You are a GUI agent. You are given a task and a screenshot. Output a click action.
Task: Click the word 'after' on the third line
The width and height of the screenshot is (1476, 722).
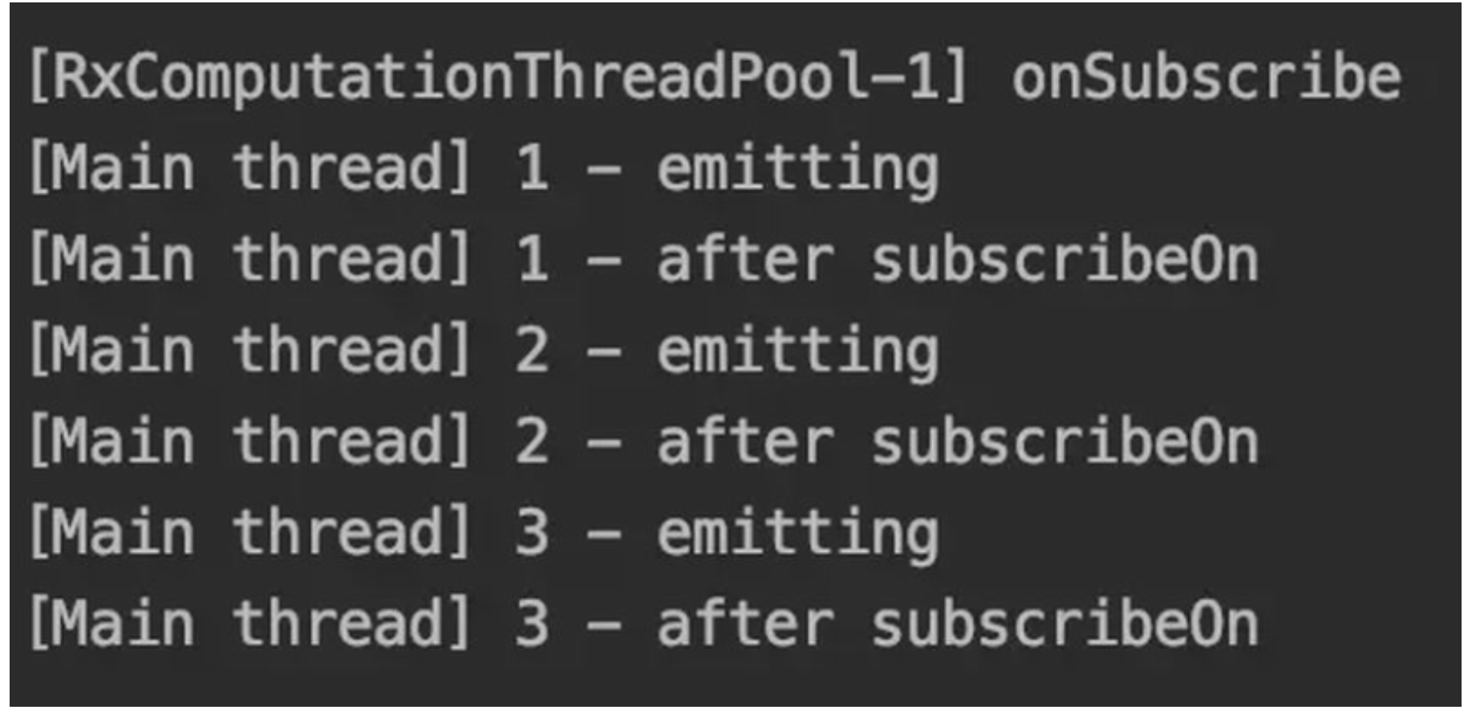coord(746,258)
